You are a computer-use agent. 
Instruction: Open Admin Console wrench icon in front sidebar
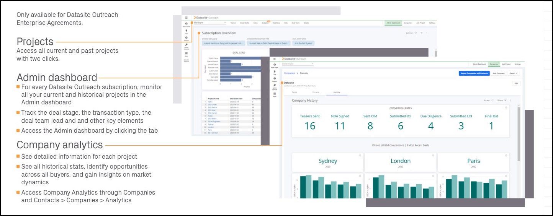point(275,86)
